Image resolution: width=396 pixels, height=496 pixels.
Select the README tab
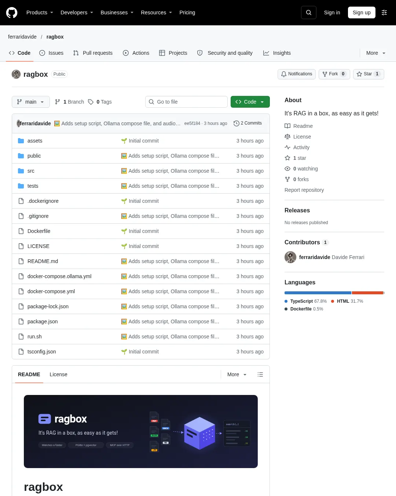click(x=29, y=374)
